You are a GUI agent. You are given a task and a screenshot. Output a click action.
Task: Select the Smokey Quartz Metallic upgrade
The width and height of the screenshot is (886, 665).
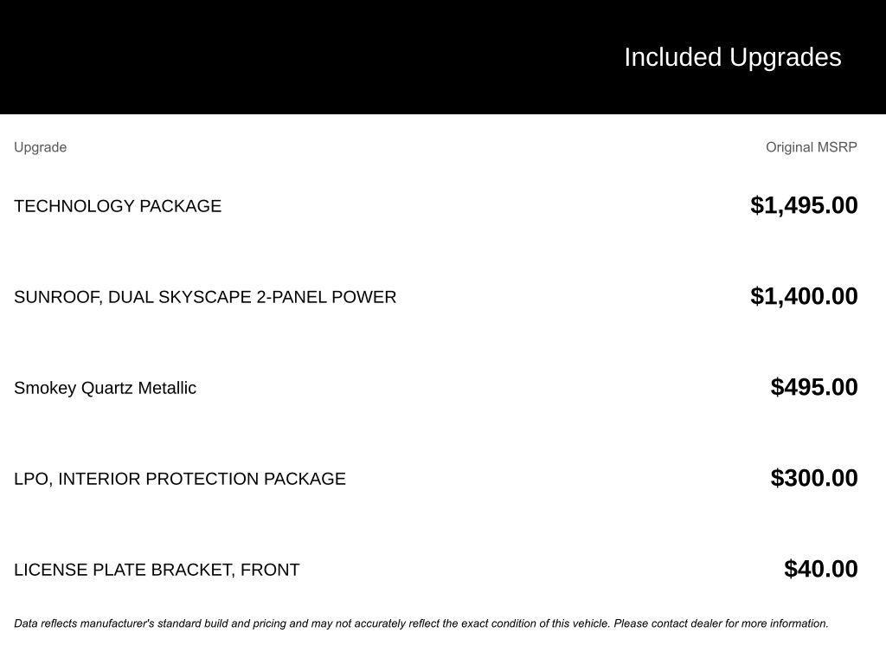pyautogui.click(x=105, y=388)
